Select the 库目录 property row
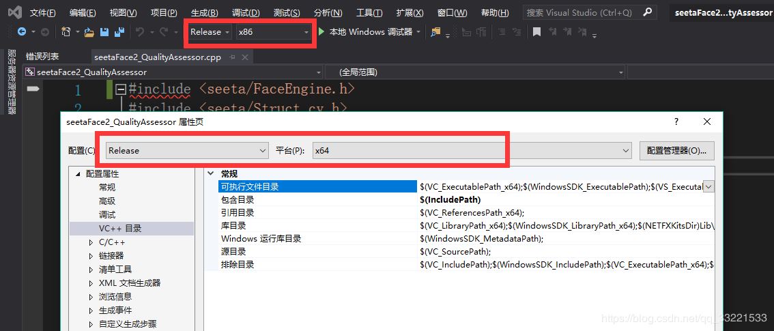Image resolution: width=774 pixels, height=331 pixels. click(466, 225)
